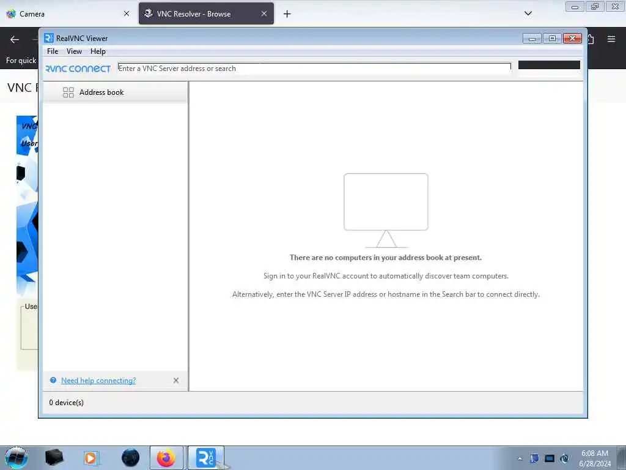
Task: Click the tray icon nearest the clock
Action: [x=564, y=458]
